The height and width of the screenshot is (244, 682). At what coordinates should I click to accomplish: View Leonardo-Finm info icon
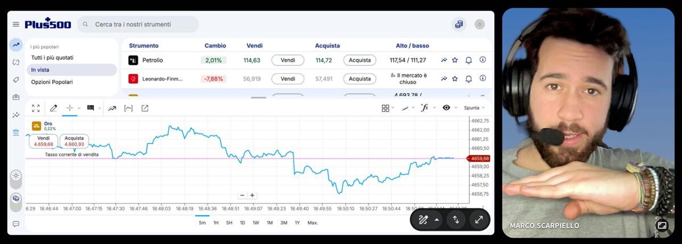pyautogui.click(x=483, y=78)
